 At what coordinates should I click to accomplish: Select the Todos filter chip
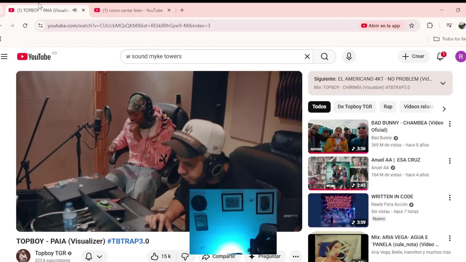(319, 107)
